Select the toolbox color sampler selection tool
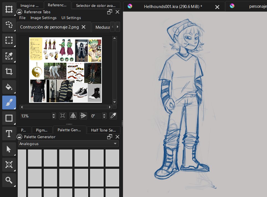The image size is (267, 197). (9, 56)
